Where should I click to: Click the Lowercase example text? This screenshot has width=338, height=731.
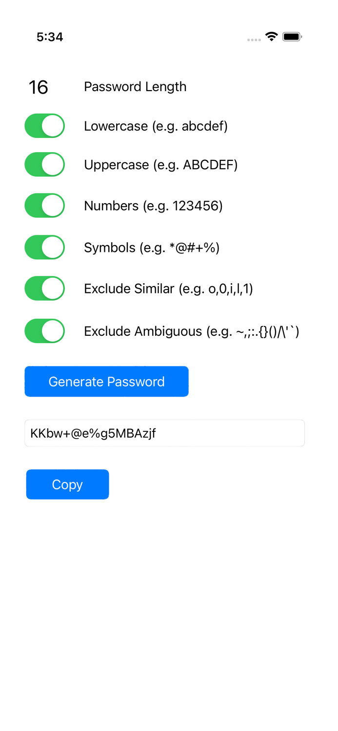pos(156,126)
